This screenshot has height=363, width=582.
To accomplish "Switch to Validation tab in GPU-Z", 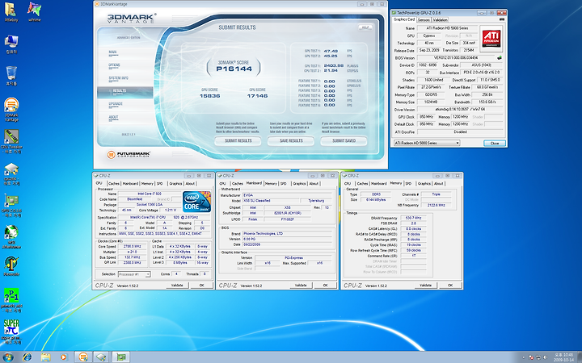I will pyautogui.click(x=440, y=19).
